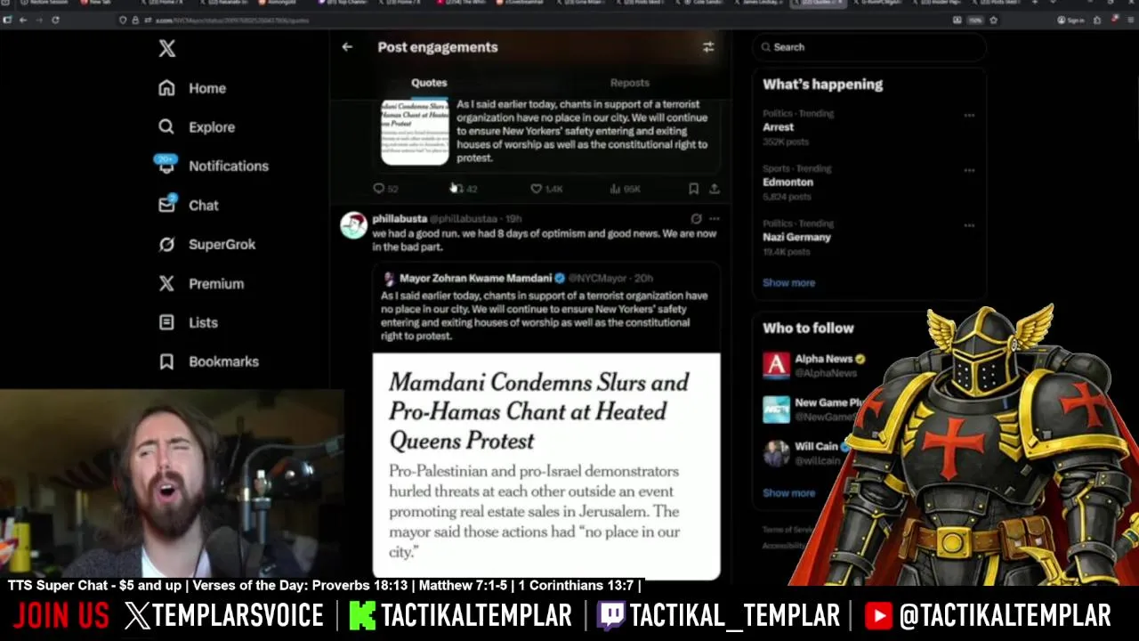This screenshot has width=1139, height=641.
Task: Open Explore in left sidebar
Action: click(197, 127)
